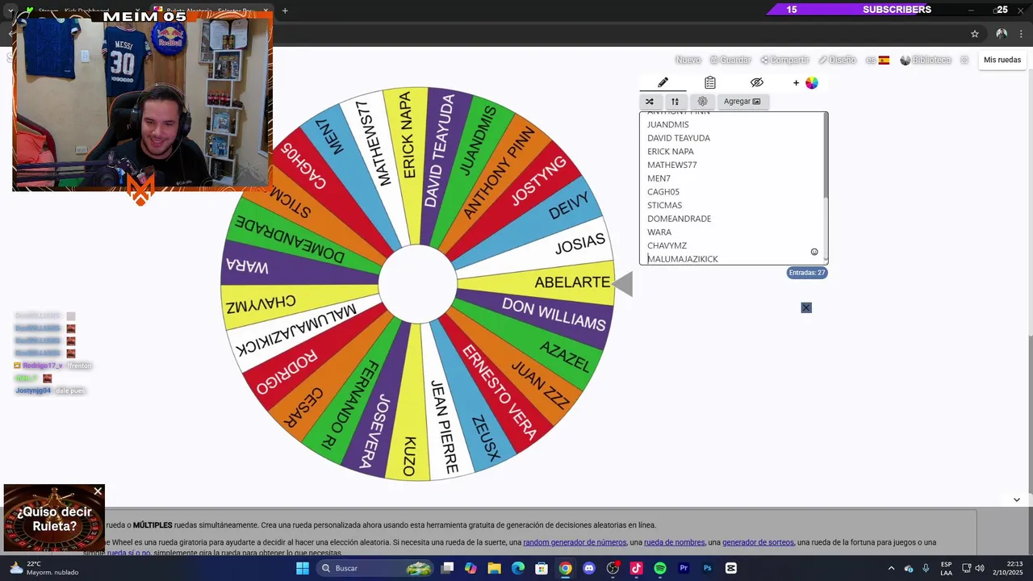Show hidden system tray icons

(891, 568)
